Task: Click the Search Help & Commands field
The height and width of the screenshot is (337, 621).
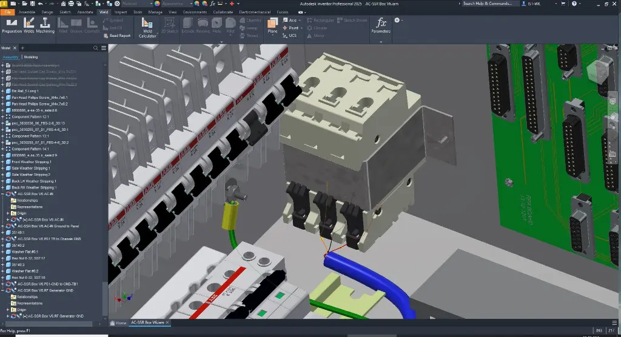Action: point(489,4)
